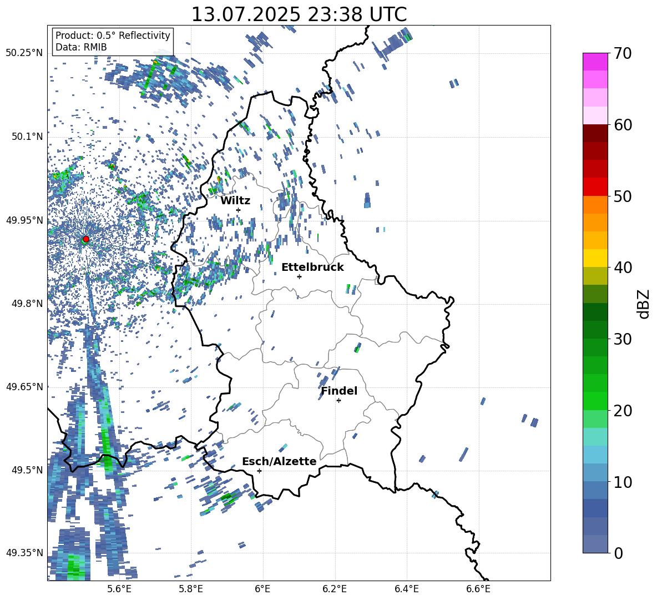Click the 49.65°N latitude label
657x600 pixels.
point(24,387)
